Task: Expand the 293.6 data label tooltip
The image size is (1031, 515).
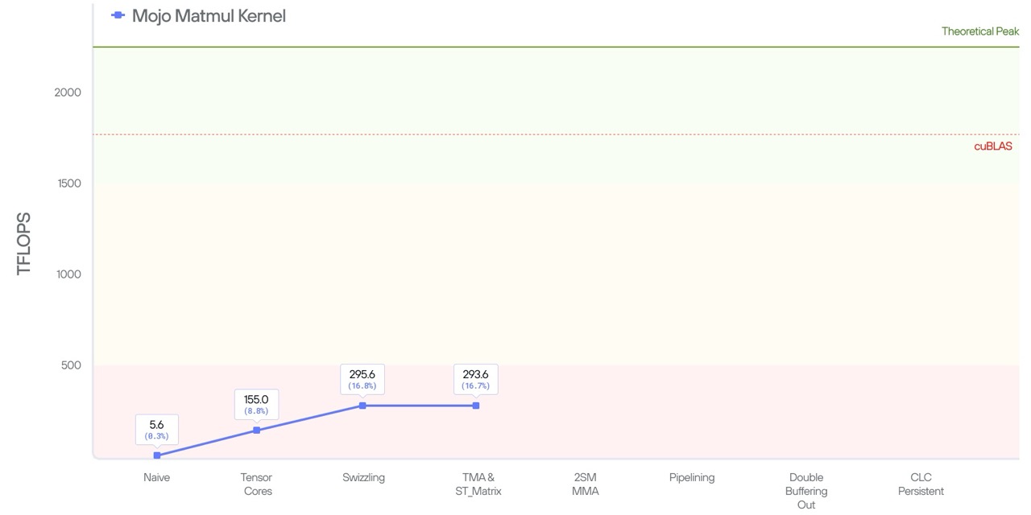Action: pyautogui.click(x=476, y=378)
